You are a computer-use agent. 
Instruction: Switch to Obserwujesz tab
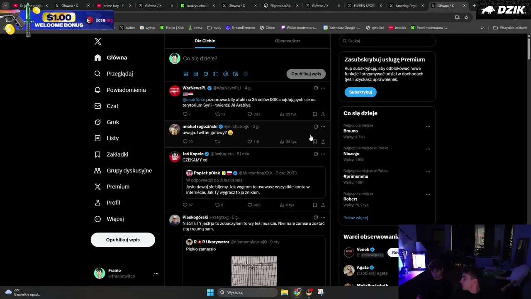tap(287, 41)
